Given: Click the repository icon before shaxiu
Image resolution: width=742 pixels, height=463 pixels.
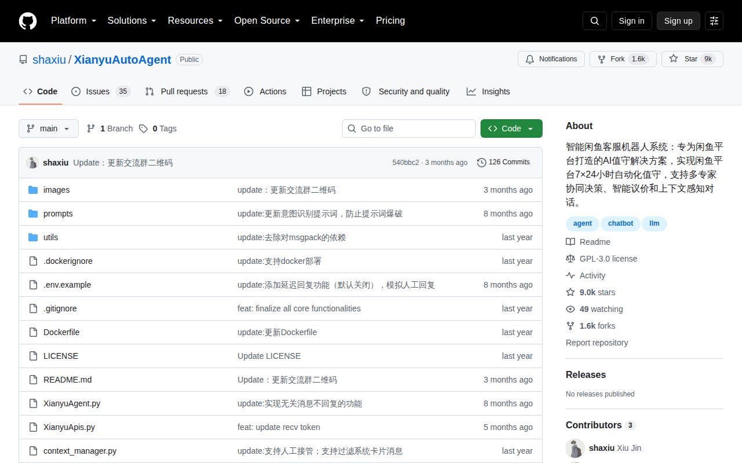Looking at the screenshot, I should point(23,60).
